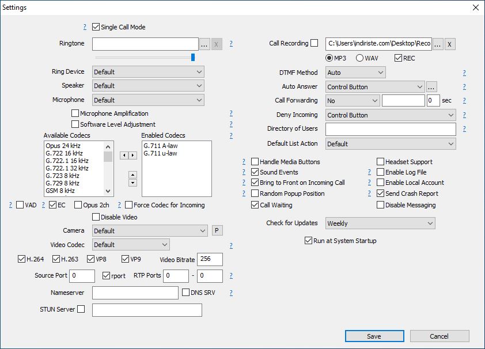Screen dimensions: 485x349
Task: Clear the ringtone with X button
Action: pos(217,44)
